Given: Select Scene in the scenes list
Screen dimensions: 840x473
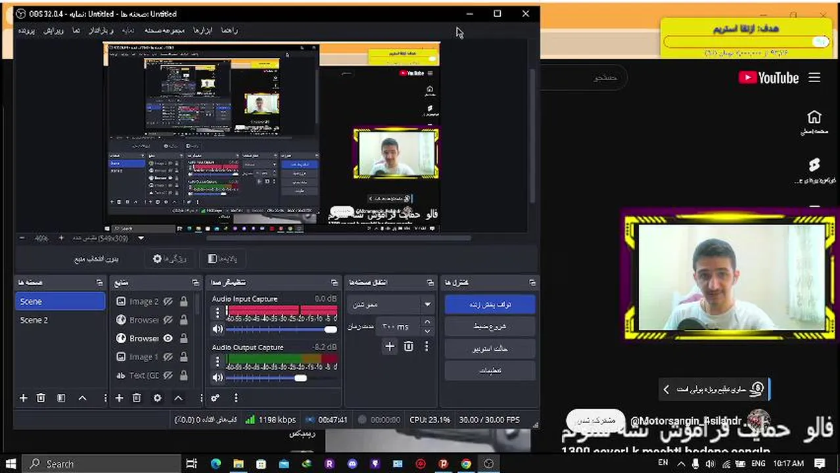Looking at the screenshot, I should click(x=60, y=302).
